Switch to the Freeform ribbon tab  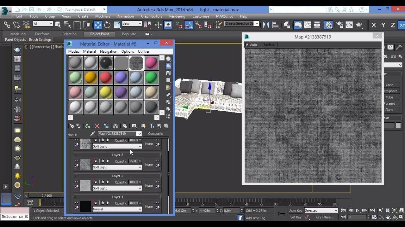click(x=42, y=34)
